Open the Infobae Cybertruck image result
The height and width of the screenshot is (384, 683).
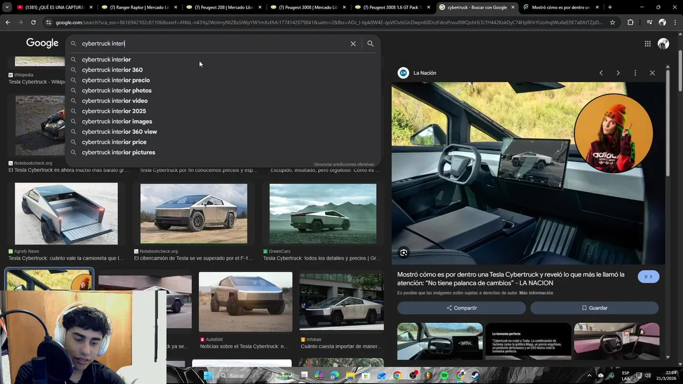point(341,302)
